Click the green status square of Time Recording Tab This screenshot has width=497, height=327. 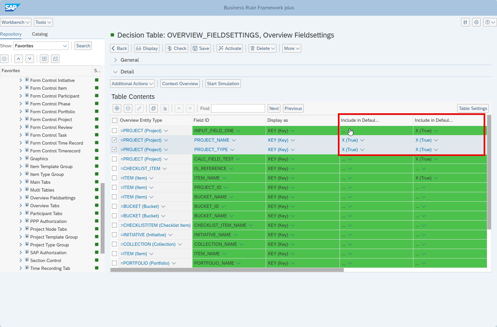[x=97, y=268]
